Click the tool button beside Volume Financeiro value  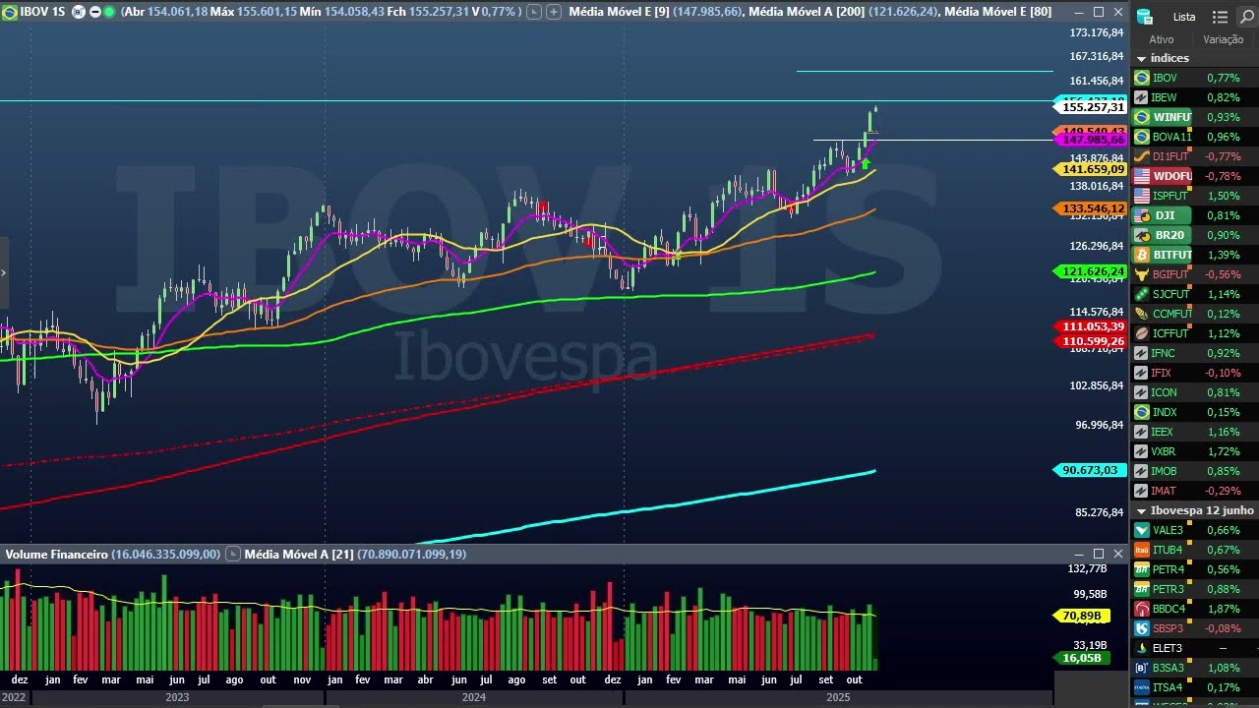point(233,555)
